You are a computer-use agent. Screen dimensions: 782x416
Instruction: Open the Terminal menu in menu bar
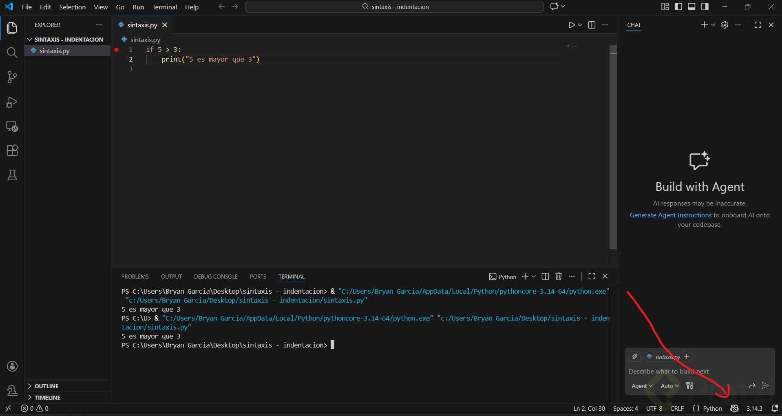click(x=164, y=7)
